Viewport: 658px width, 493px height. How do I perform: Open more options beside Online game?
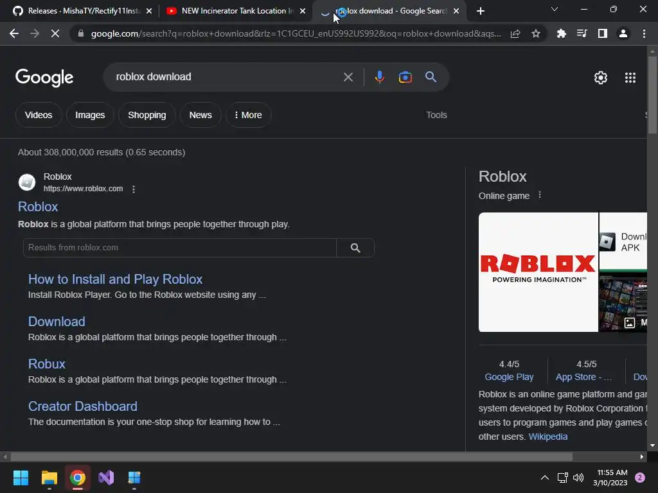click(x=540, y=195)
